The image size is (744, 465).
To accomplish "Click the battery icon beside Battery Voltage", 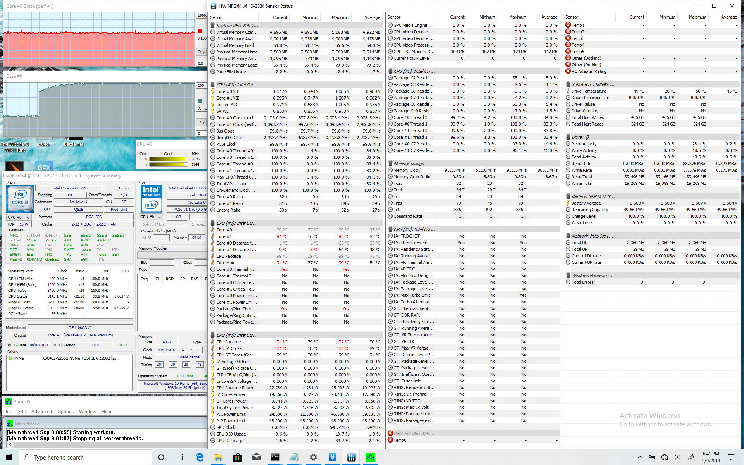I will click(568, 203).
